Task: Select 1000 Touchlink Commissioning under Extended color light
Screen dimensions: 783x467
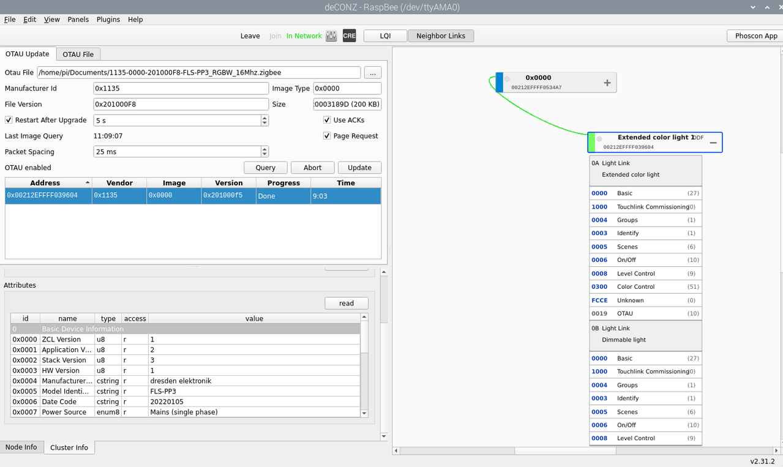Action: [x=645, y=207]
